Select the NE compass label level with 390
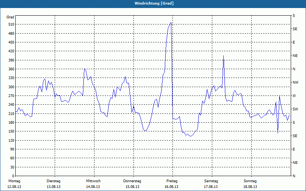 (295, 56)
